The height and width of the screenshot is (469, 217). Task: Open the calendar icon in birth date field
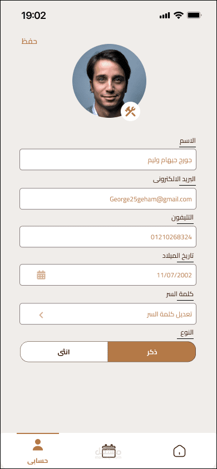[41, 275]
